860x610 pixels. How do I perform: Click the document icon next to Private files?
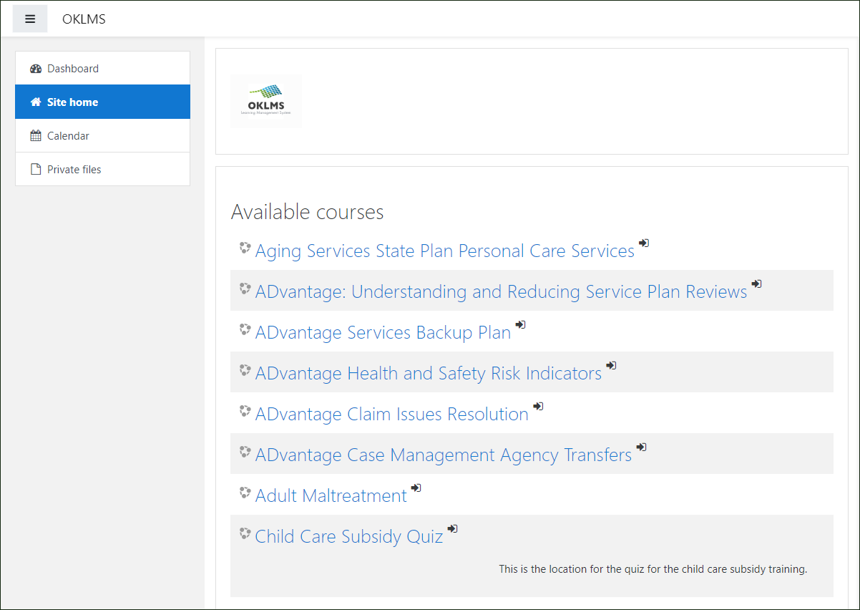click(35, 169)
